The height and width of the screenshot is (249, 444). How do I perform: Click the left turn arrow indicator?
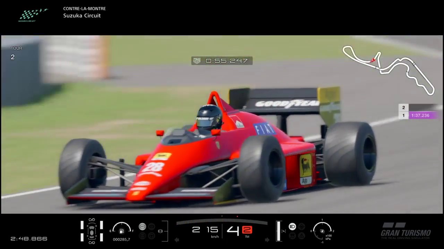point(177,240)
